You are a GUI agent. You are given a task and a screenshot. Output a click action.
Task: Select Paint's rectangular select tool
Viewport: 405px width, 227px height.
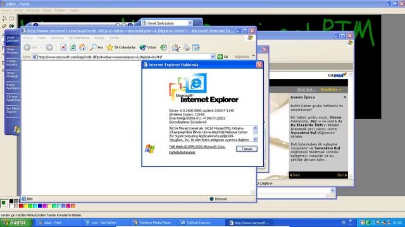click(12, 18)
